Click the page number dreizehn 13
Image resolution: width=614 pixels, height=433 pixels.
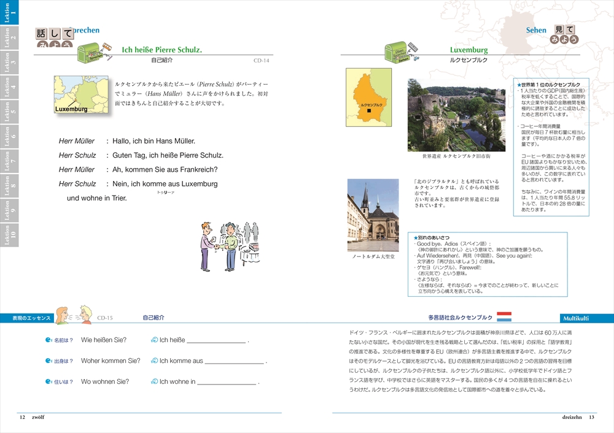coord(578,417)
